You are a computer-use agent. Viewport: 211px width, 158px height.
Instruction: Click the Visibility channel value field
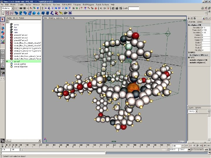click(x=206, y=50)
